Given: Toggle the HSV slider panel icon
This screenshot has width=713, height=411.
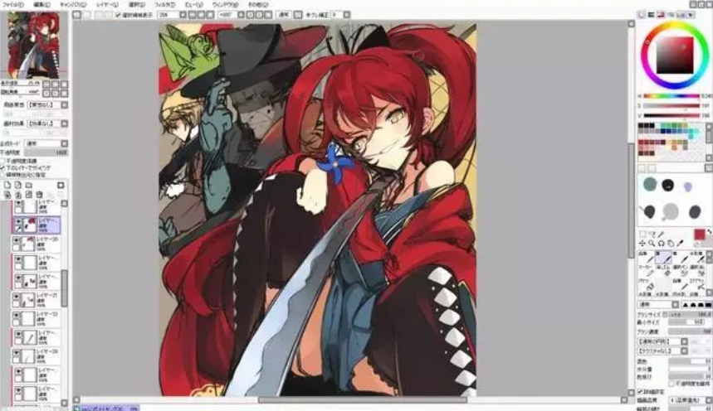Looking at the screenshot, I should coord(661,15).
